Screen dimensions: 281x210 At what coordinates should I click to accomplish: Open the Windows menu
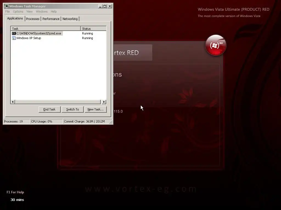coord(42,11)
